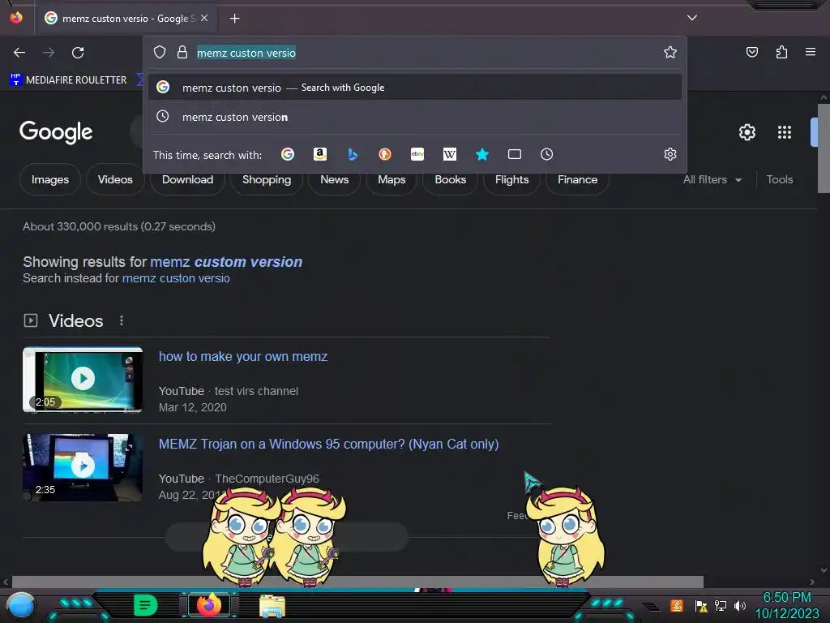Open Videos section three-dot menu
Image resolution: width=830 pixels, height=623 pixels.
tap(122, 320)
